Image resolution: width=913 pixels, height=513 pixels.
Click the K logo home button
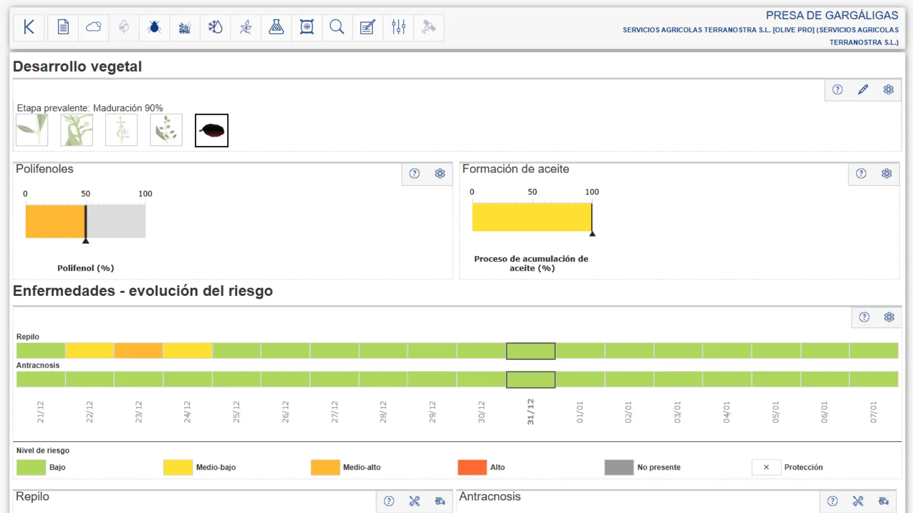coord(29,28)
